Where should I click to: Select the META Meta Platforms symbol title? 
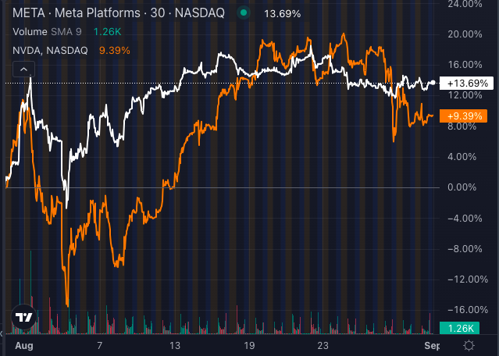116,12
